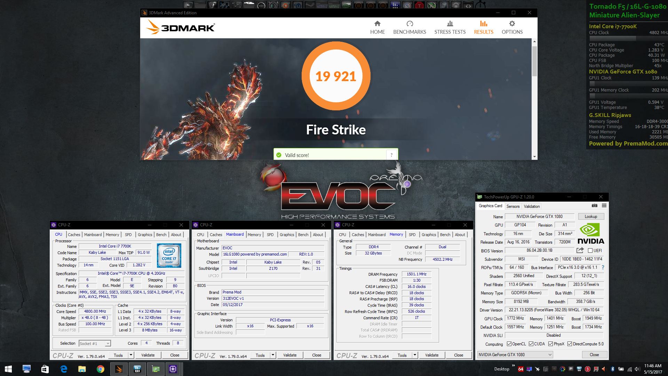
Task: Click the Lookup button in GPU-Z
Action: 591,217
